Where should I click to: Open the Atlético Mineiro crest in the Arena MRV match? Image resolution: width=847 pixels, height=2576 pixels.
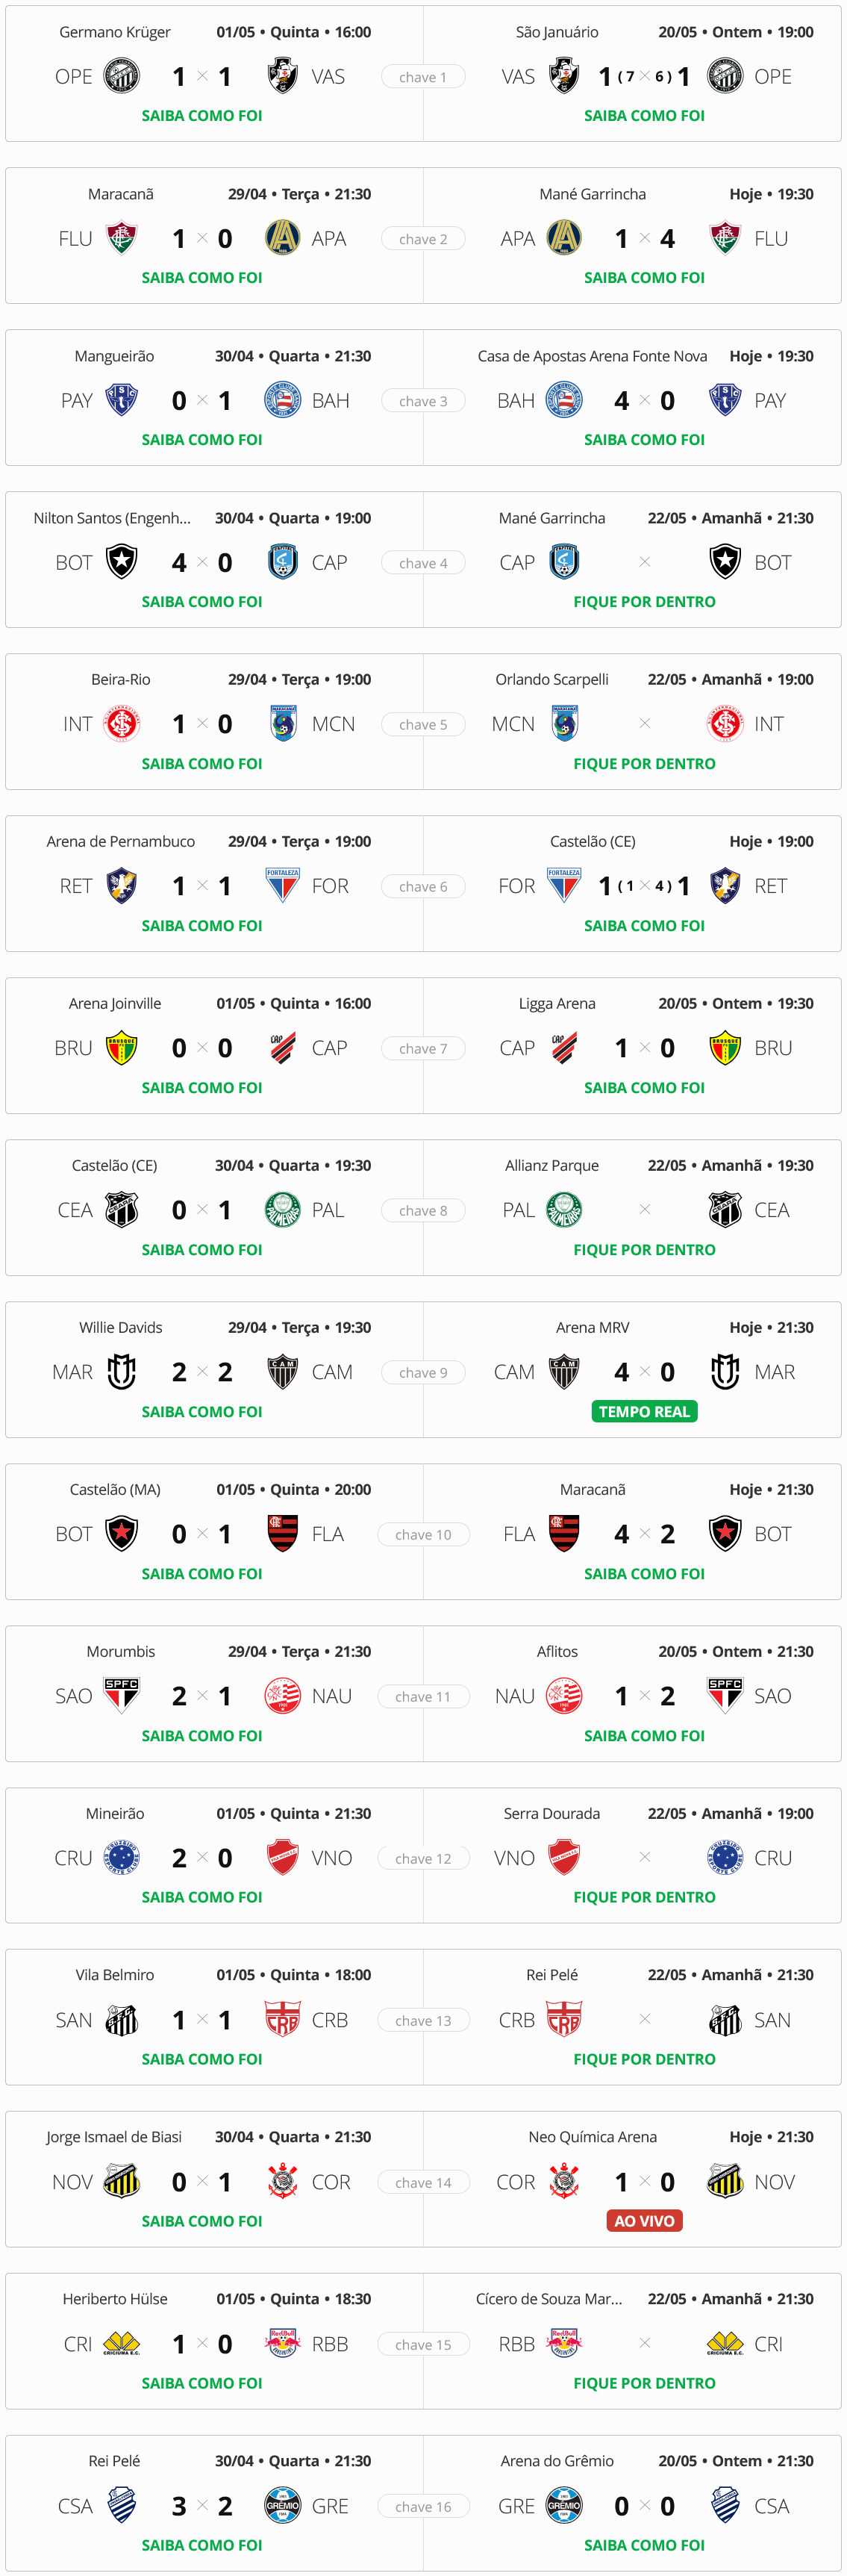pyautogui.click(x=564, y=1372)
